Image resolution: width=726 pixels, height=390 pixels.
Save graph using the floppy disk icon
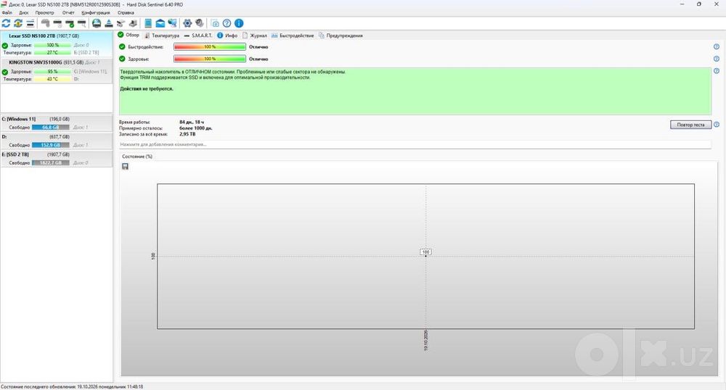[125, 166]
